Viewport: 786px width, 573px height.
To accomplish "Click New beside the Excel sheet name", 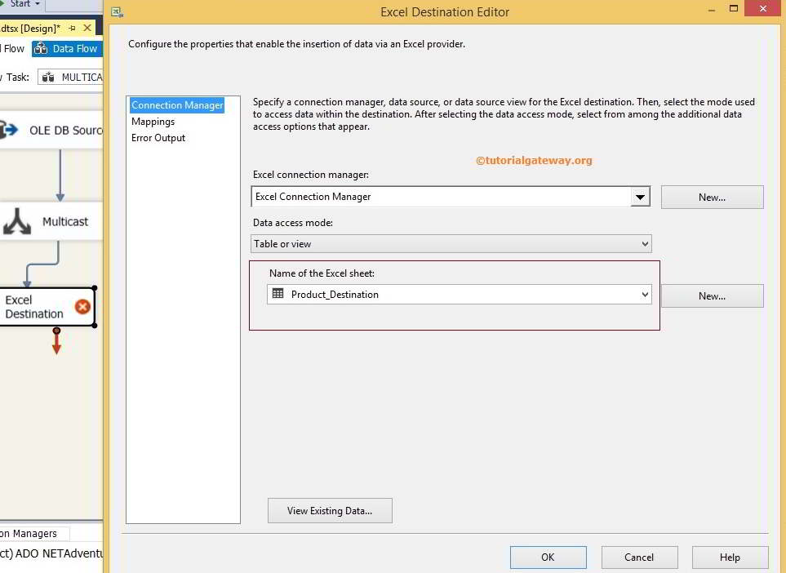I will tap(711, 295).
